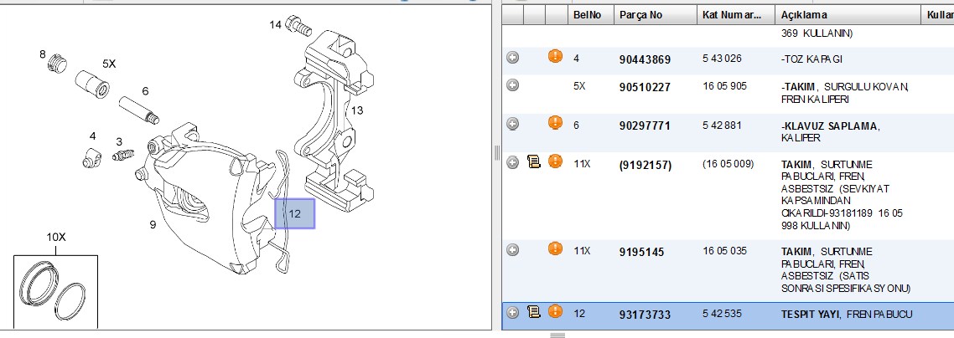
Task: Click callout number 13 on the caliper bracket
Action: click(x=356, y=110)
